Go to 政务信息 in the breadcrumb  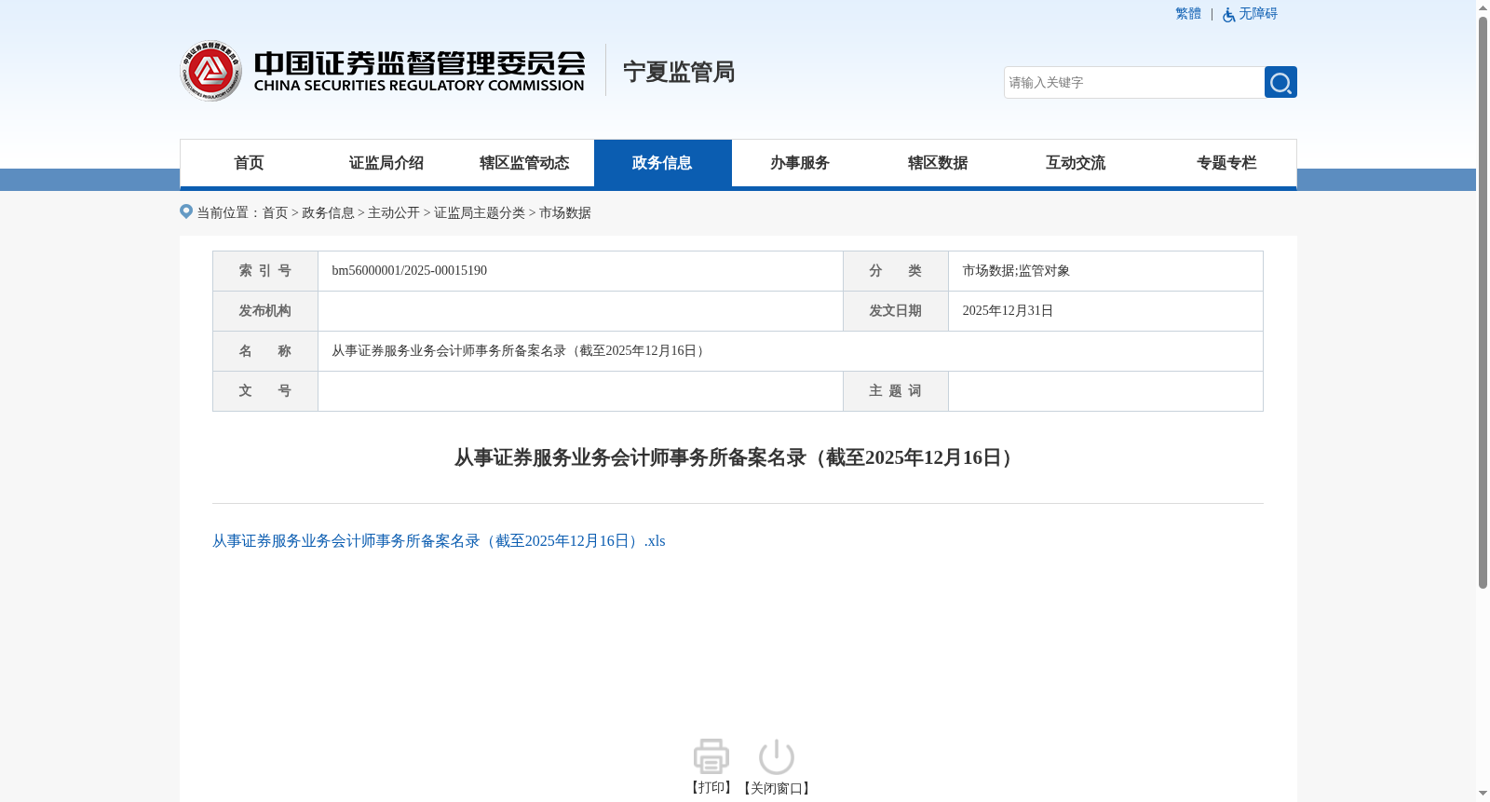click(x=328, y=213)
